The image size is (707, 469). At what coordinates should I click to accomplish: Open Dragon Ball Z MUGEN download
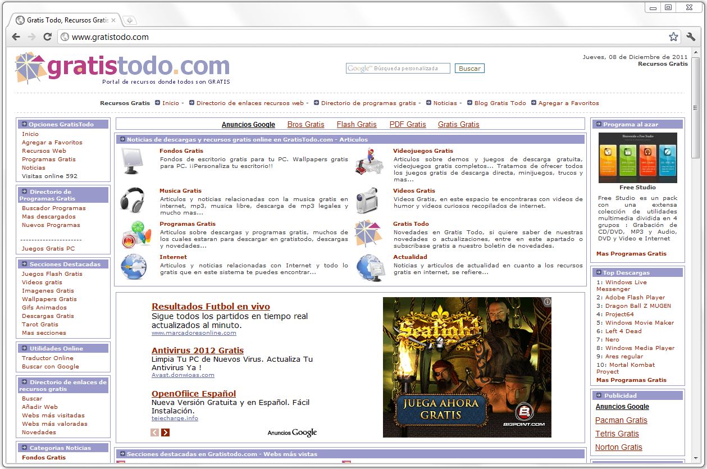point(638,306)
